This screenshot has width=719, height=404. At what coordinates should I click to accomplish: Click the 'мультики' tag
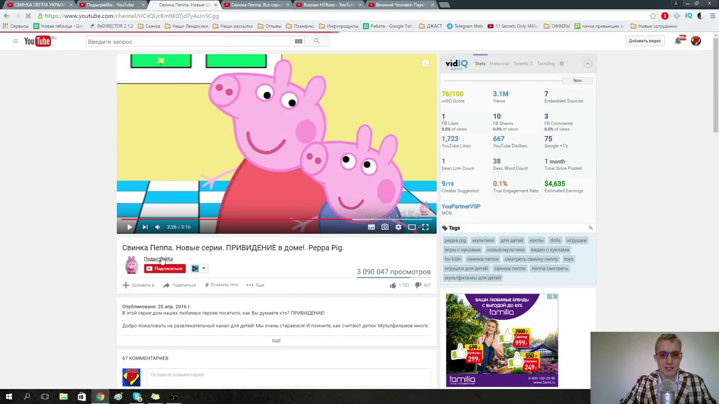[x=483, y=240]
